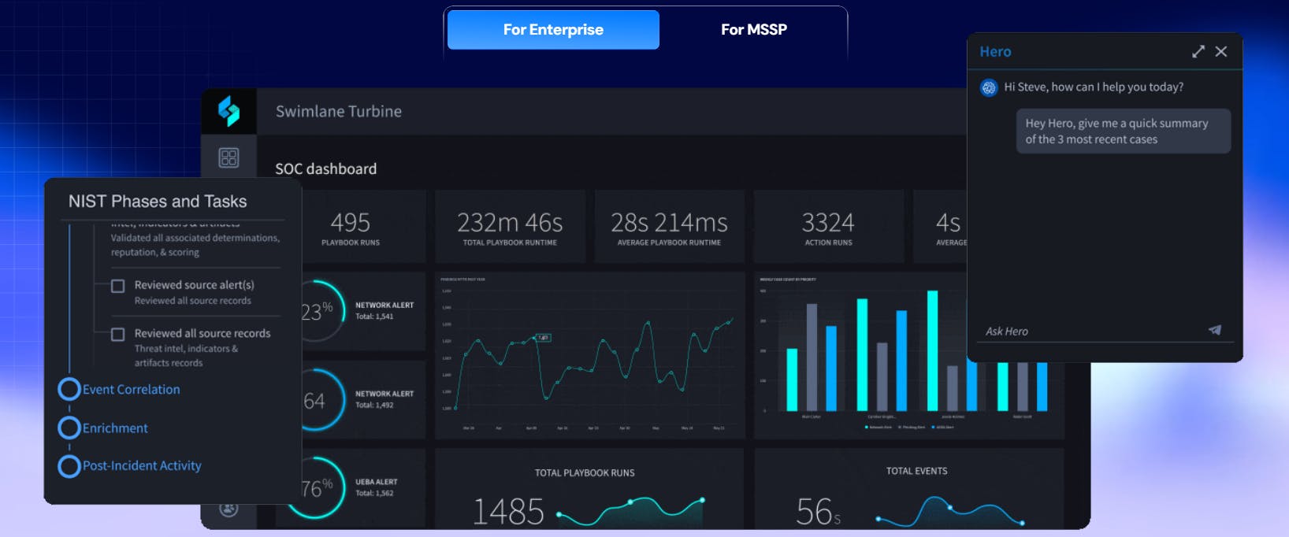Screen dimensions: 1289x537
Task: Send message with paper plane icon
Action: pyautogui.click(x=1214, y=330)
